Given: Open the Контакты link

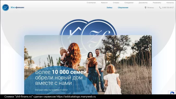Looking at the screenshot, I should tap(170, 3).
